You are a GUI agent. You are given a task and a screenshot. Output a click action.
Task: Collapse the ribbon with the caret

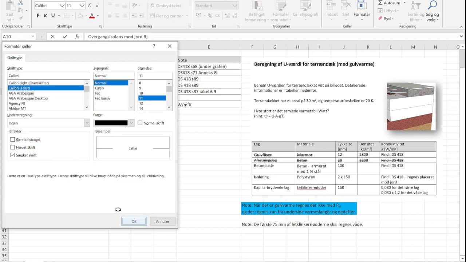[461, 26]
